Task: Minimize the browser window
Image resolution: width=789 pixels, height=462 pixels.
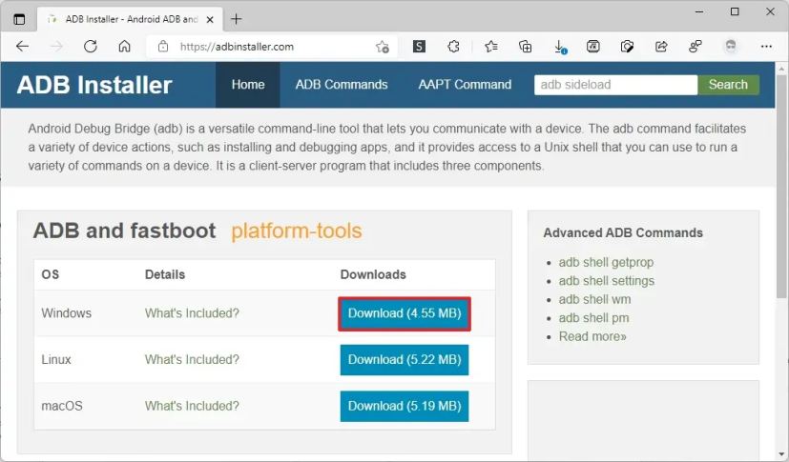Action: pyautogui.click(x=699, y=11)
